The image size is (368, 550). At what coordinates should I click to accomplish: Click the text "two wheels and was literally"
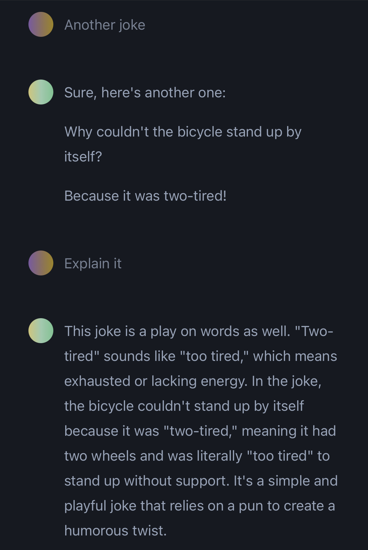[153, 456]
